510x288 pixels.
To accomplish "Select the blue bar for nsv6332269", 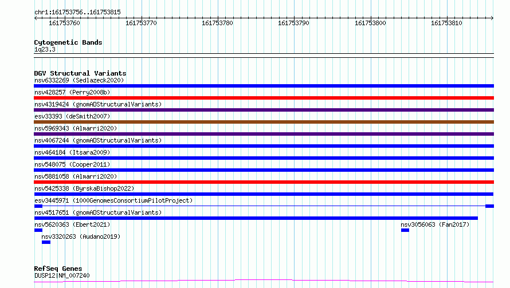I will (x=264, y=86).
